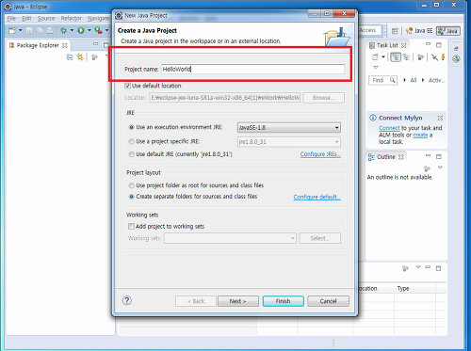471x351 pixels.
Task: Click the yellow figure icon in Task List toolbar
Action: pyautogui.click(x=443, y=57)
